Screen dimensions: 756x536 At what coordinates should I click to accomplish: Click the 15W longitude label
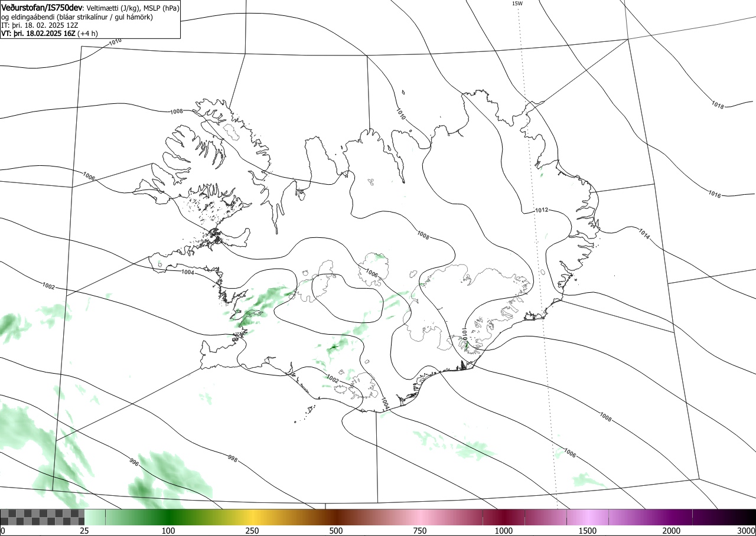coord(517,4)
